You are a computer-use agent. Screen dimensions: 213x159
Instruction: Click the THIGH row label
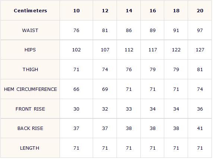pos(30,70)
